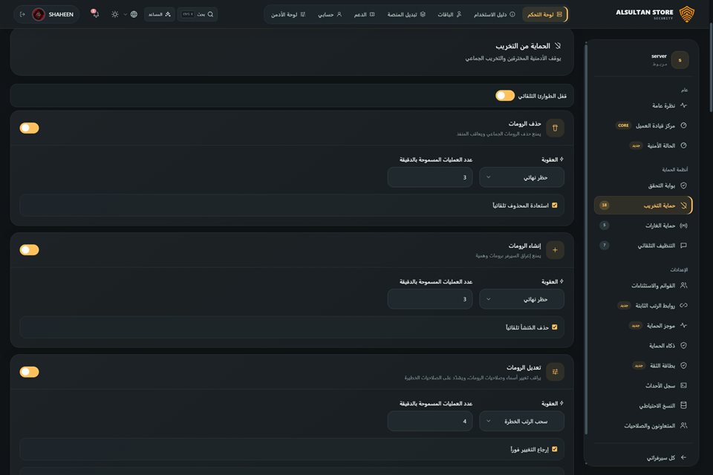Screen dimensions: 713x475
Task: Open لوحة الأدمن admin panel menu item
Action: [288, 15]
